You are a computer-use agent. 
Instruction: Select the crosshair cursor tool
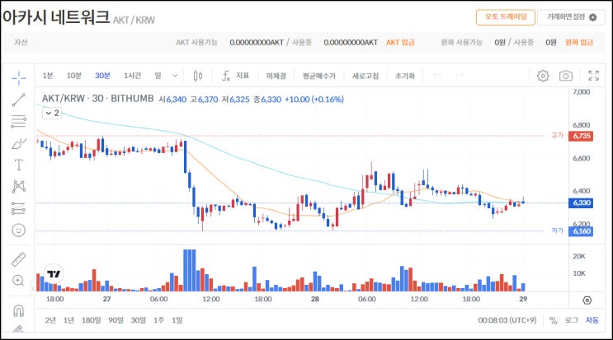pos(18,78)
